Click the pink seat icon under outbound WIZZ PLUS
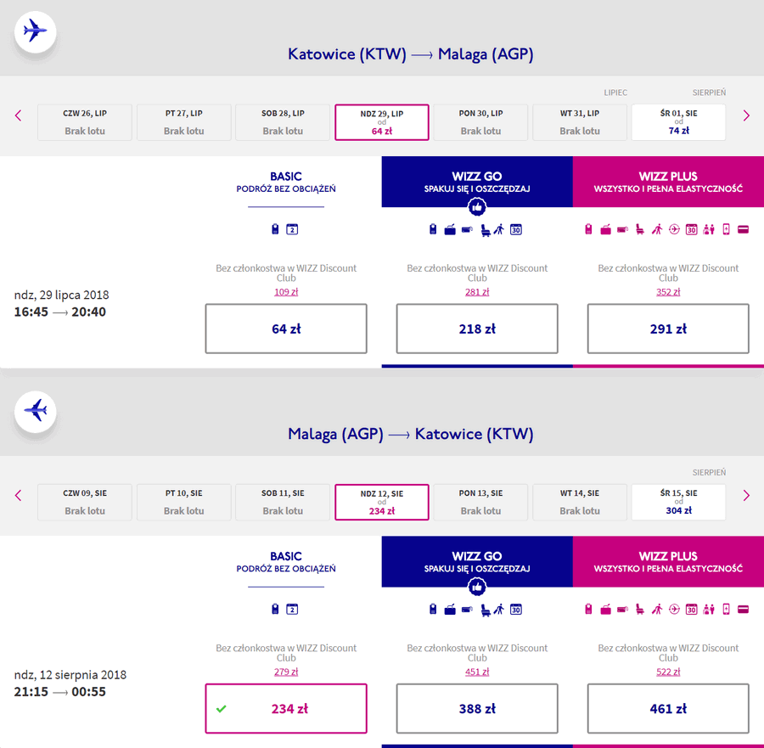 pos(640,229)
